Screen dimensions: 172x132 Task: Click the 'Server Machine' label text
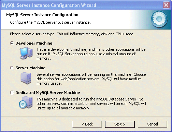coord(30,68)
